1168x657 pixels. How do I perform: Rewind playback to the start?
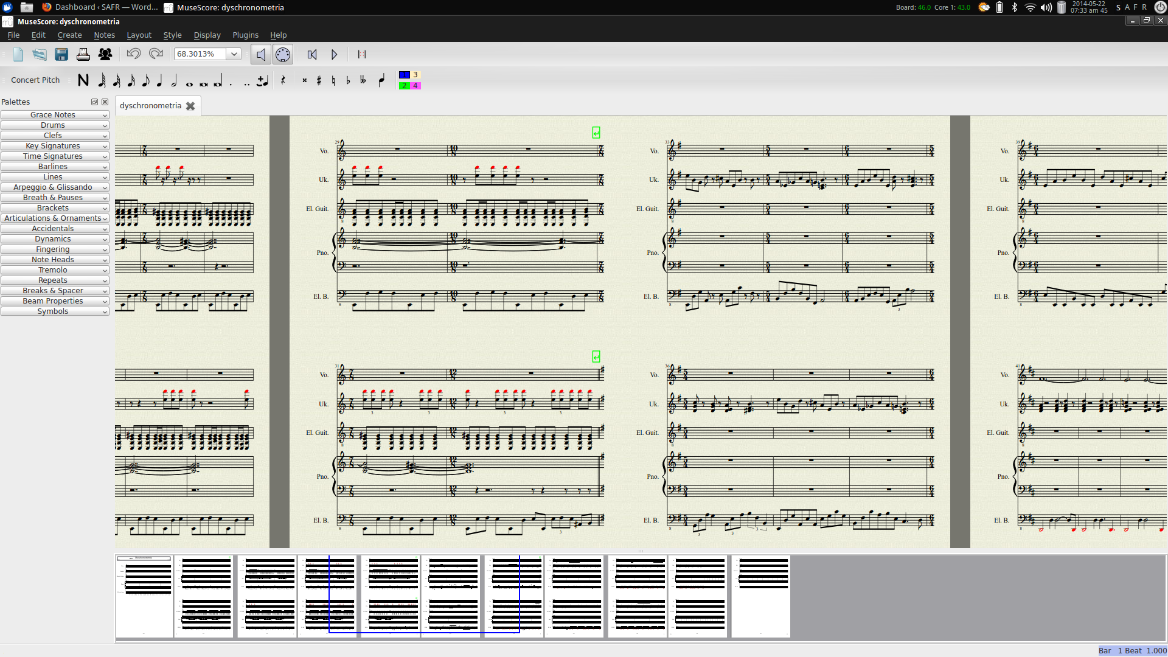pyautogui.click(x=312, y=55)
